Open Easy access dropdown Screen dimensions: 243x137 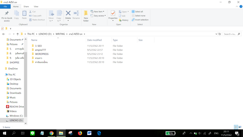point(98,16)
